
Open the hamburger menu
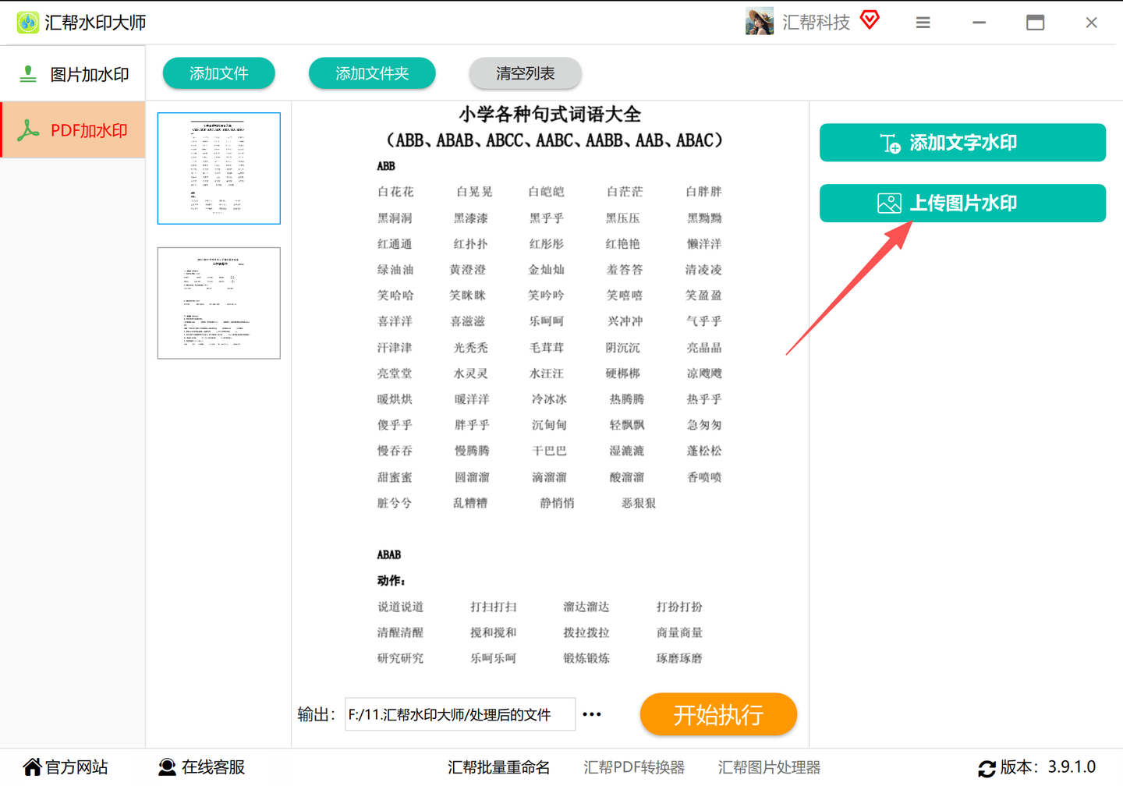(x=923, y=23)
